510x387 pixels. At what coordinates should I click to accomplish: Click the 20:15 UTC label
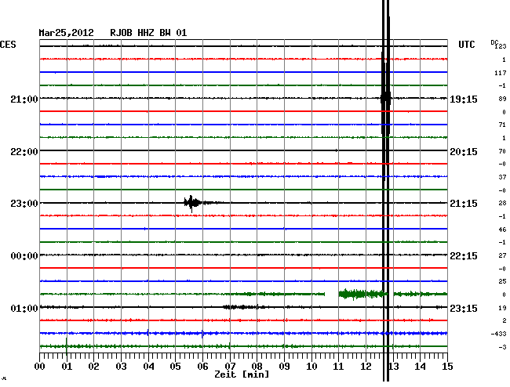464,152
